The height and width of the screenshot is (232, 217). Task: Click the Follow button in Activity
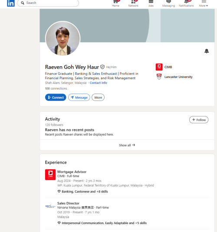pos(199,120)
